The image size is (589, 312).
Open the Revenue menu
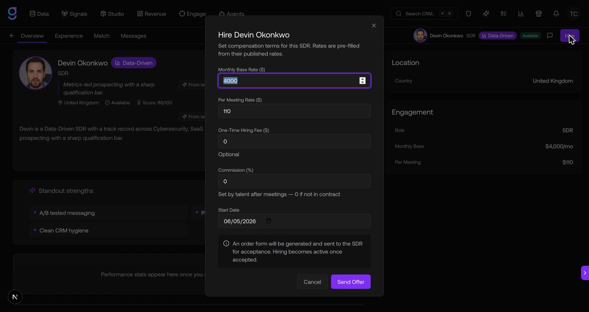[152, 14]
